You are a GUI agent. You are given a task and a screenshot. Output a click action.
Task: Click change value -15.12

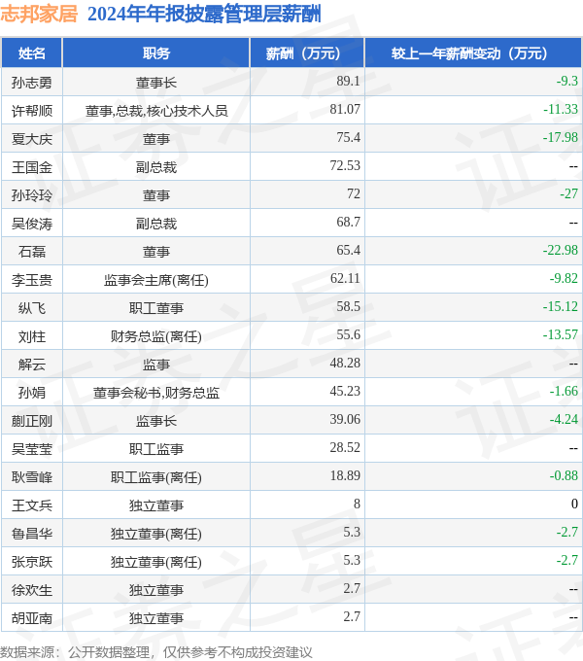pos(561,307)
